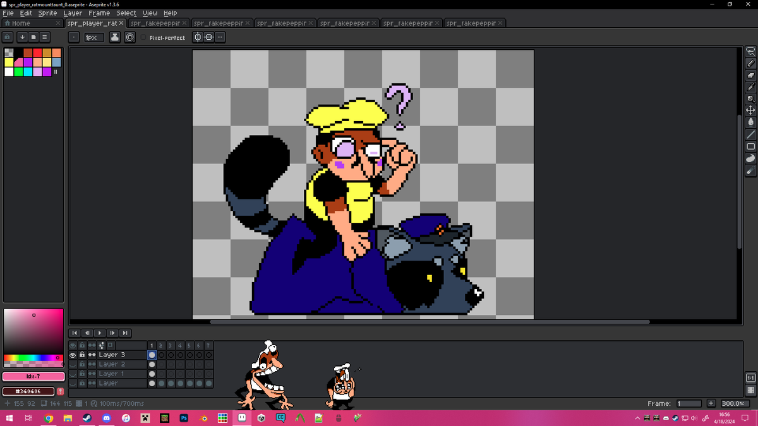Toggle horizontal symmetry mode button
Viewport: 758px width, 426px height.
click(x=198, y=37)
